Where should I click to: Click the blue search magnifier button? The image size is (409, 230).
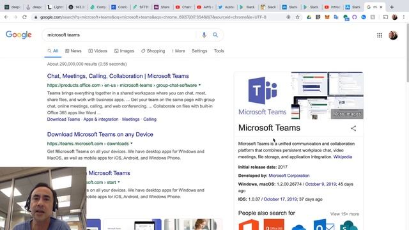click(215, 34)
